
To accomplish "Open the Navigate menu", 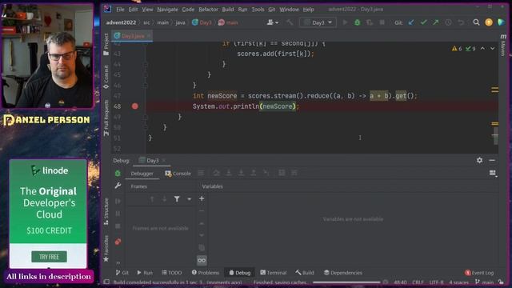I will point(167,10).
